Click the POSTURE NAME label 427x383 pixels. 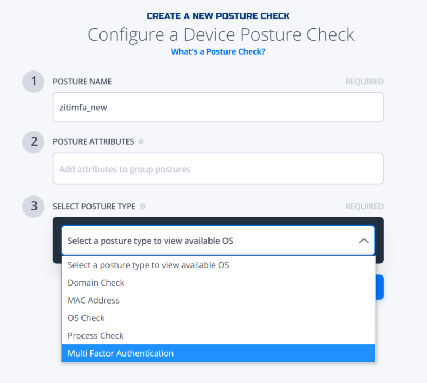[82, 82]
